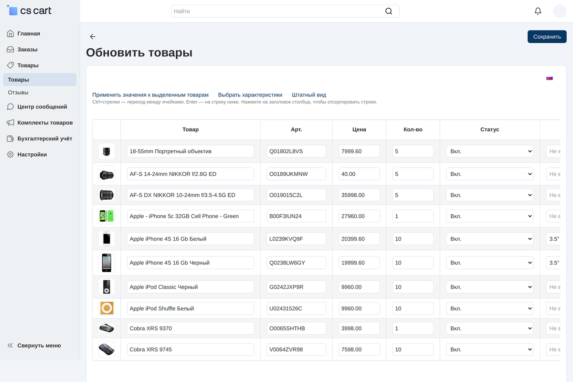Click the search magnifier icon
Screen dimensions: 573x382
(x=389, y=11)
